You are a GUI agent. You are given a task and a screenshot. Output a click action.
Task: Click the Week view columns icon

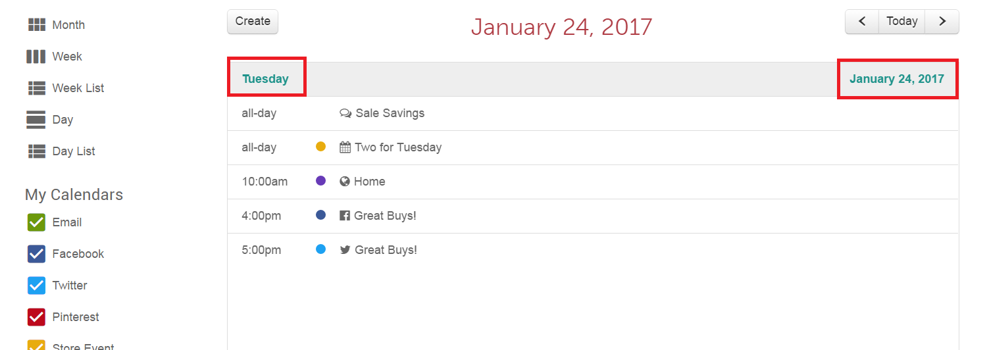point(36,57)
